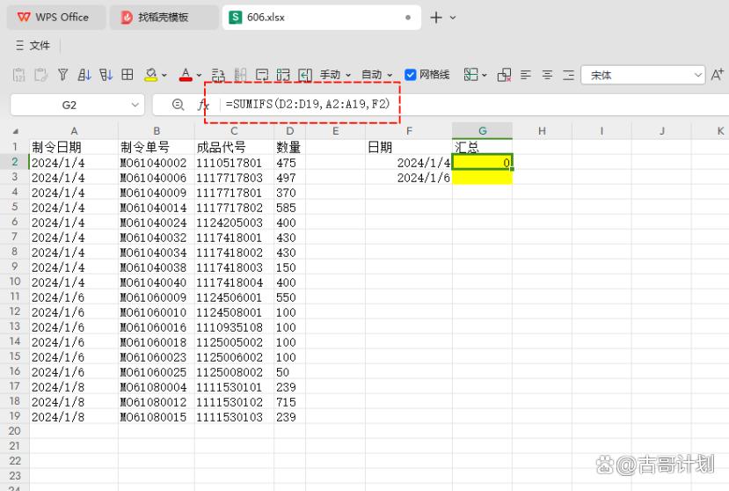Click the fill color highlight swatch
This screenshot has width=729, height=491.
[x=150, y=76]
